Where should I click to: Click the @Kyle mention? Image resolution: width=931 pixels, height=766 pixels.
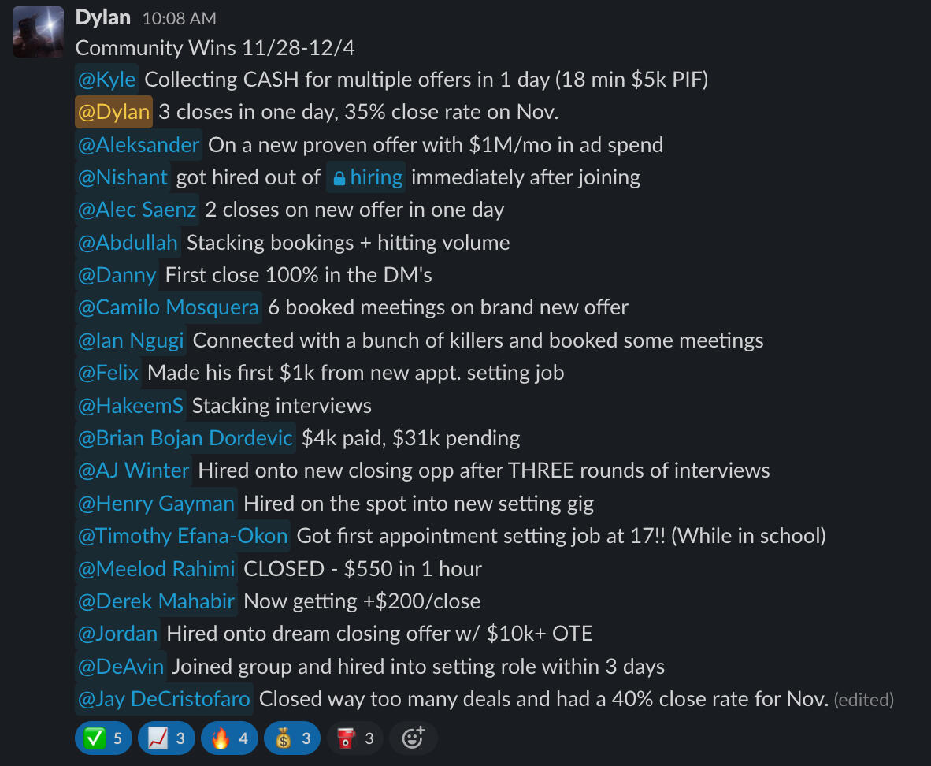(106, 80)
